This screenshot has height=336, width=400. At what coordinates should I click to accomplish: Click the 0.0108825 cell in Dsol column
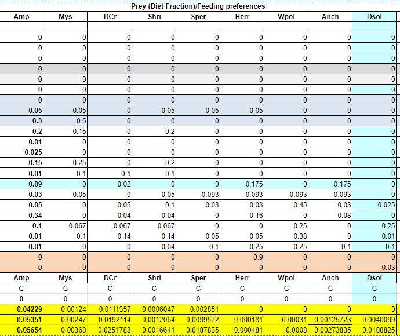coord(374,330)
